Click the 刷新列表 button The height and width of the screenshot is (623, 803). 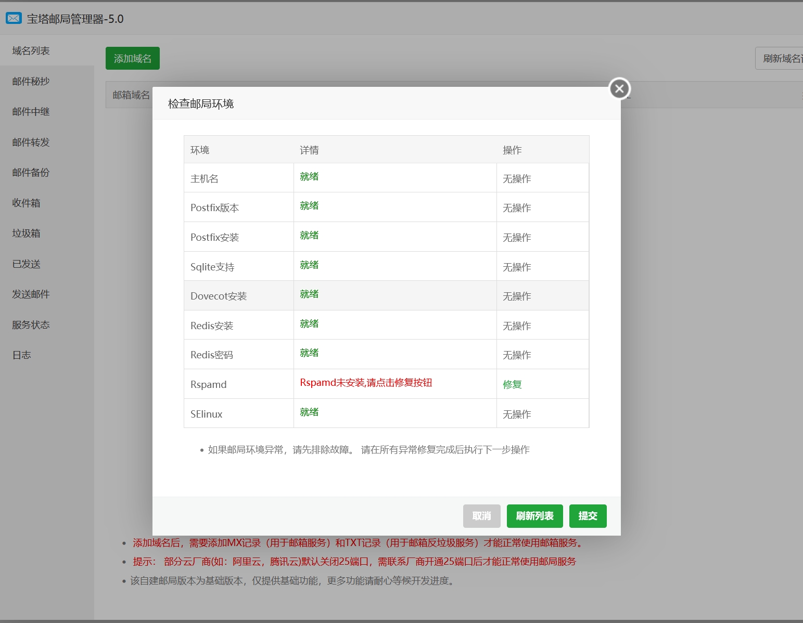(534, 516)
